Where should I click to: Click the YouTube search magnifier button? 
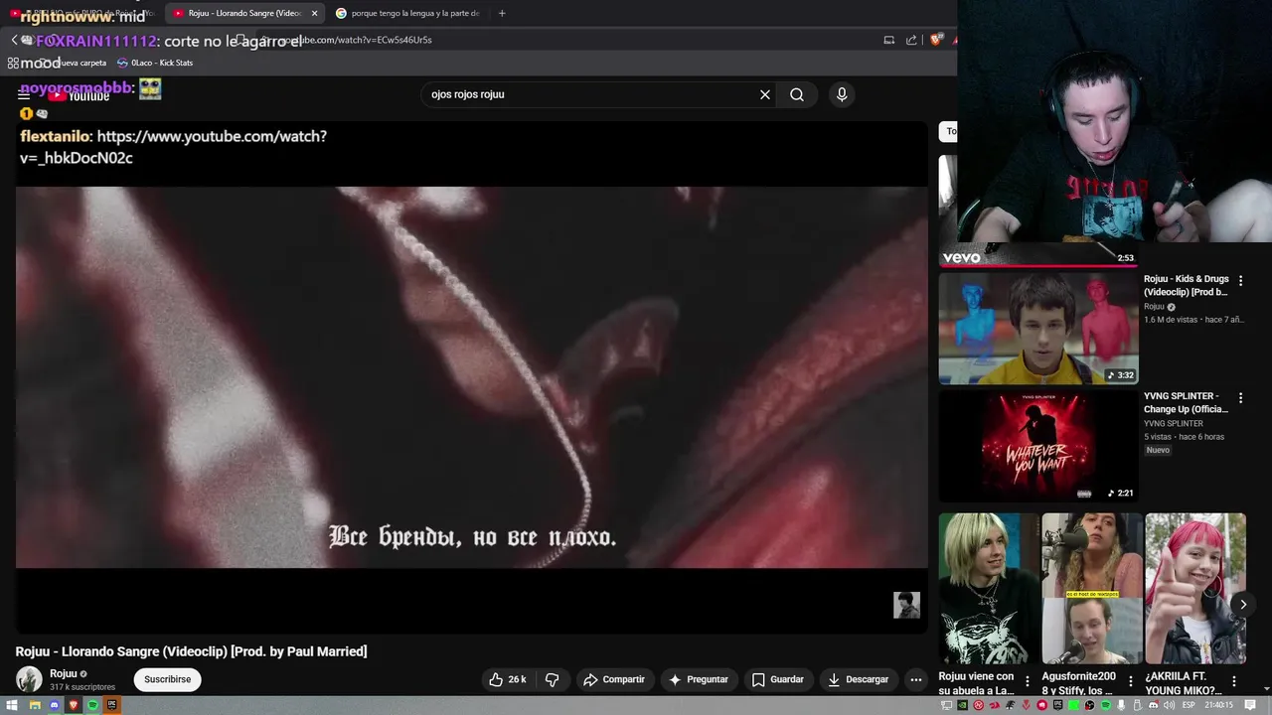[x=797, y=94]
